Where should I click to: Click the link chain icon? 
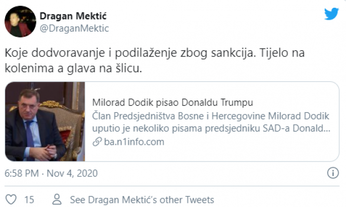coord(96,142)
